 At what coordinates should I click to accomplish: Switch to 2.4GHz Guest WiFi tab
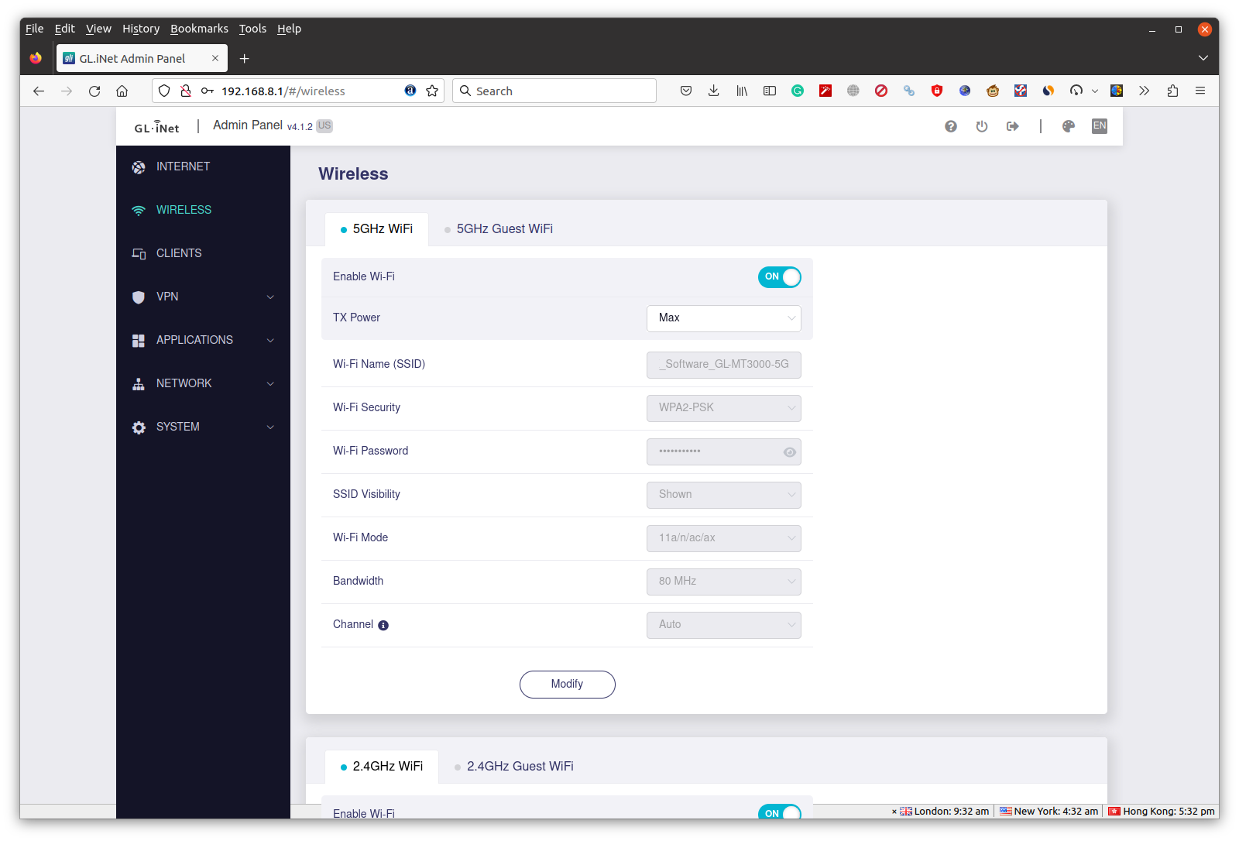tap(513, 767)
